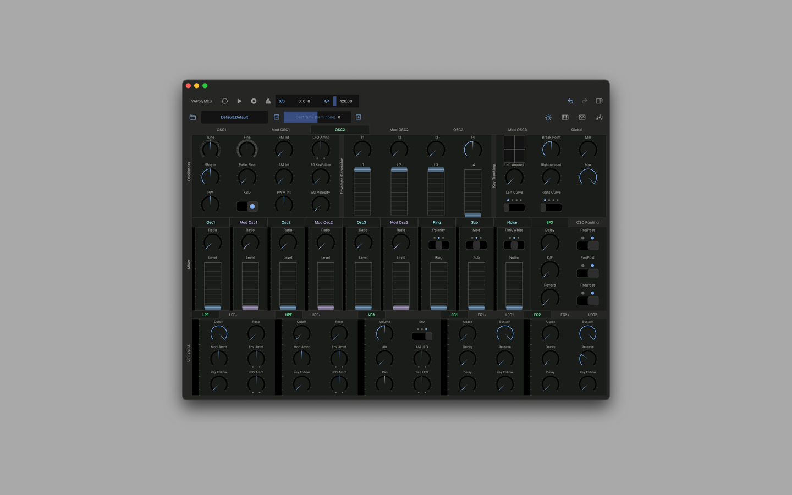This screenshot has height=495, width=792.
Task: Click the L1 envelope level fader
Action: (362, 191)
